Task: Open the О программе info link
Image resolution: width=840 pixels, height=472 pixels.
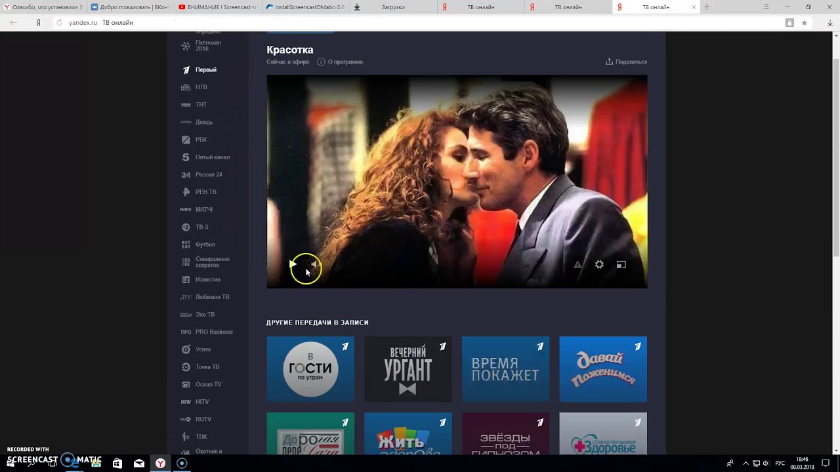Action: coord(340,62)
